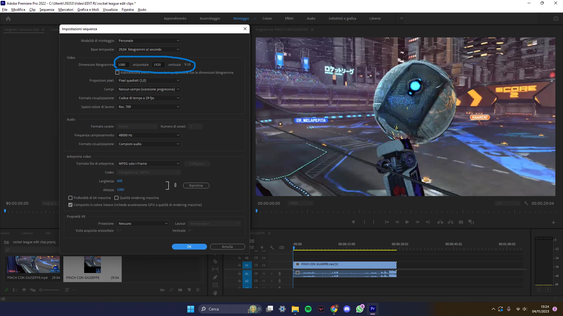The height and width of the screenshot is (316, 563).
Task: Select the Pen tool
Action: coord(215,277)
